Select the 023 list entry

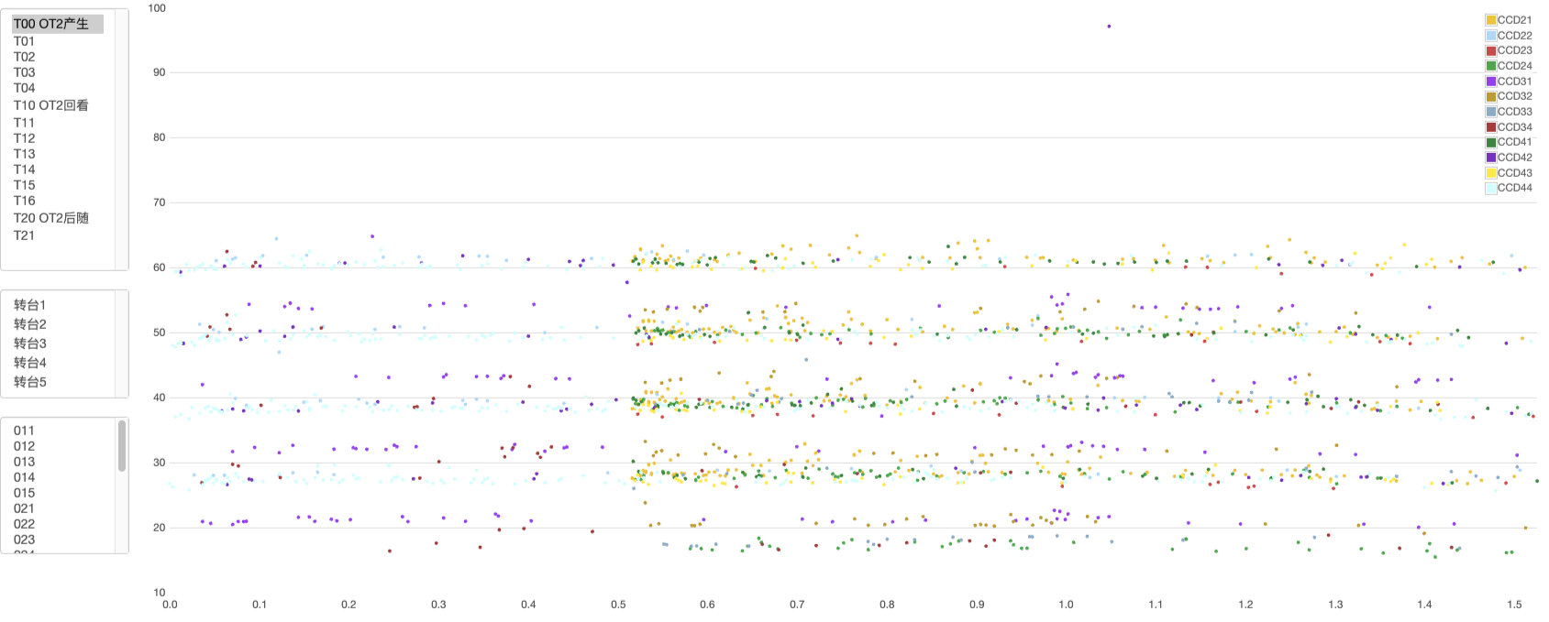pos(24,540)
